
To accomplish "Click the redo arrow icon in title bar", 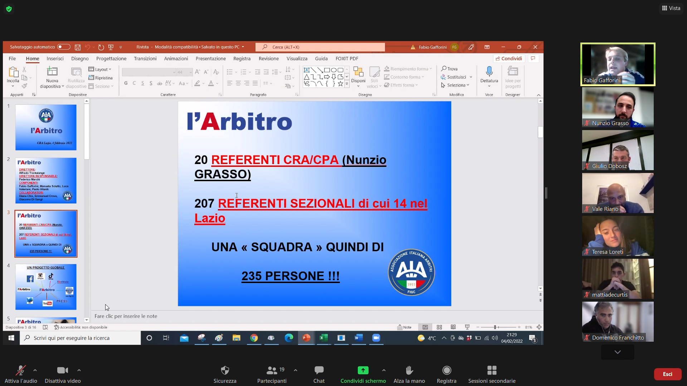I will (x=101, y=47).
